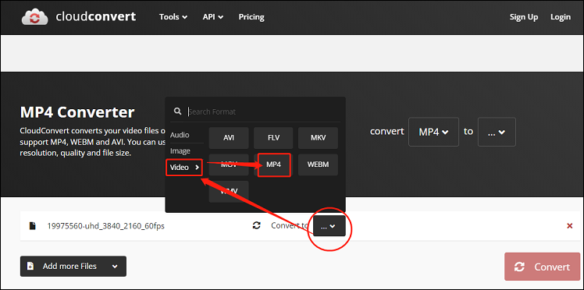
Task: Expand the Add more Files arrow
Action: click(x=115, y=267)
